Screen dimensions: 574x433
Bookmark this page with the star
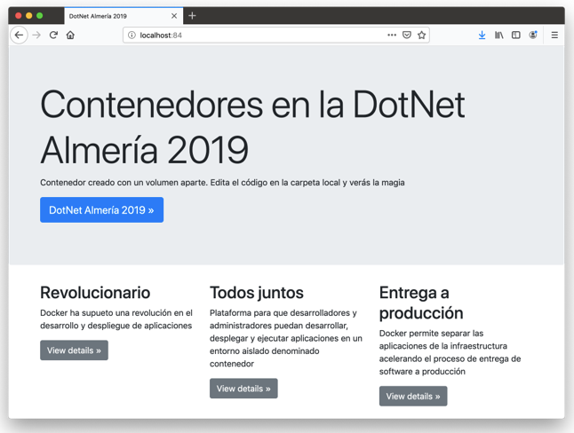point(422,35)
